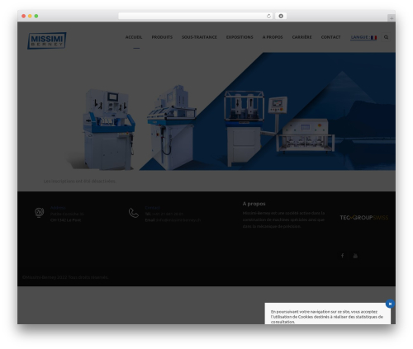This screenshot has width=413, height=349.
Task: Open a new browser tab with the plus button
Action: pyautogui.click(x=392, y=18)
